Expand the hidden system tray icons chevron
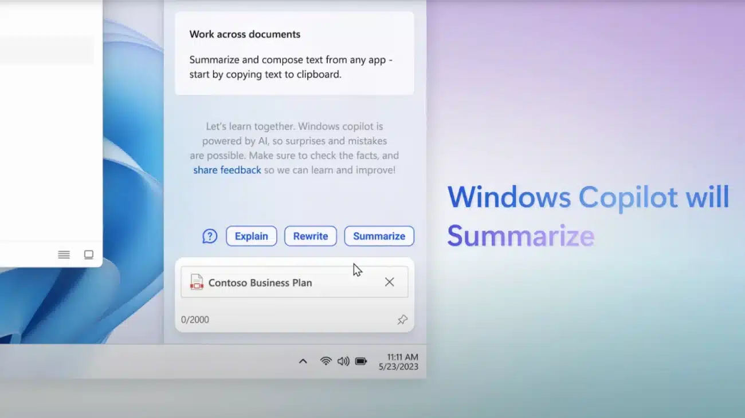Screen dimensions: 745x418 pos(303,361)
